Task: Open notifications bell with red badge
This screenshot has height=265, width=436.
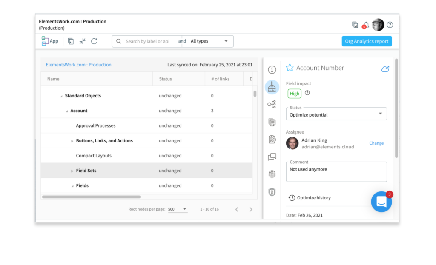Action: (x=365, y=25)
